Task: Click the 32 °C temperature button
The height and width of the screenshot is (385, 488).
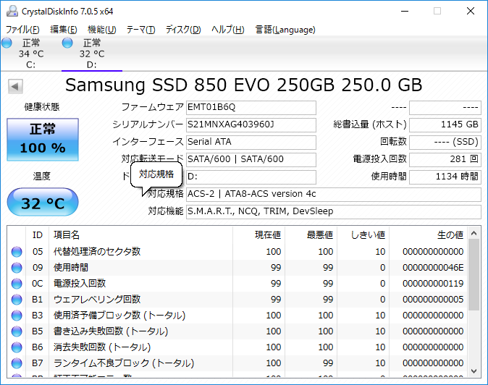Action: tap(43, 202)
